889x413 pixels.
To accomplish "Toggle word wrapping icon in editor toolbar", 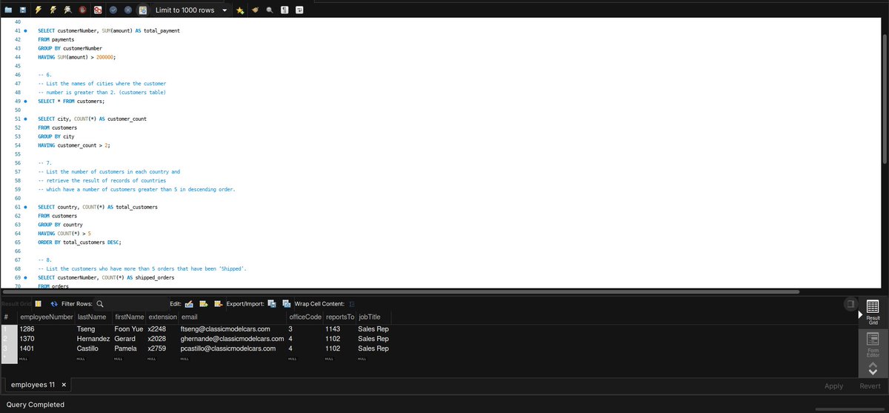I will click(299, 10).
